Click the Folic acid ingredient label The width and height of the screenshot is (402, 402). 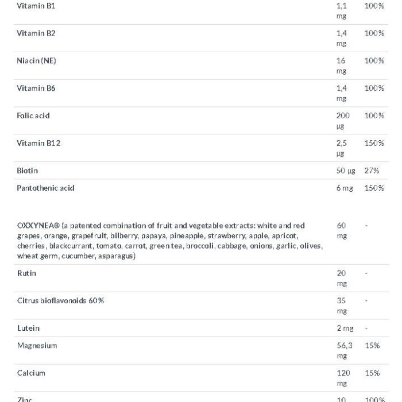33,115
